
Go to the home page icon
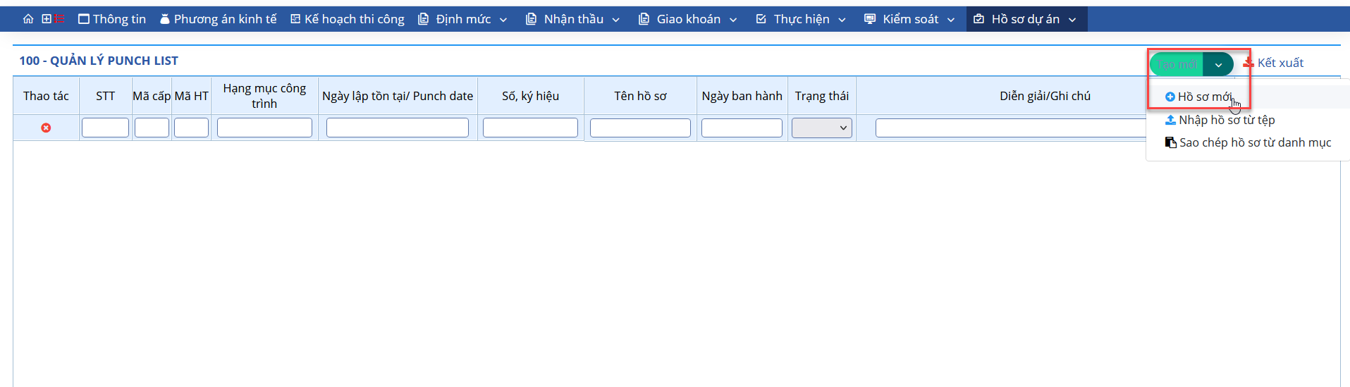(x=28, y=19)
